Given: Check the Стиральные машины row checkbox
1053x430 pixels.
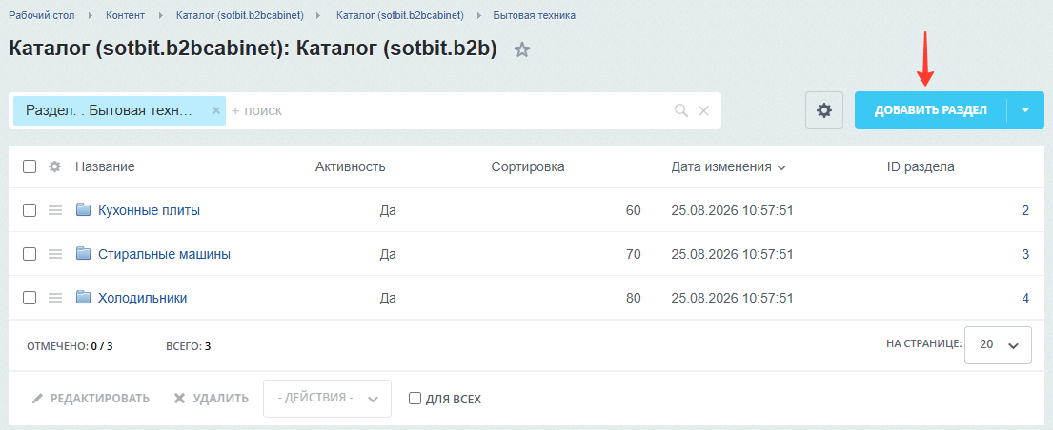Looking at the screenshot, I should (30, 254).
